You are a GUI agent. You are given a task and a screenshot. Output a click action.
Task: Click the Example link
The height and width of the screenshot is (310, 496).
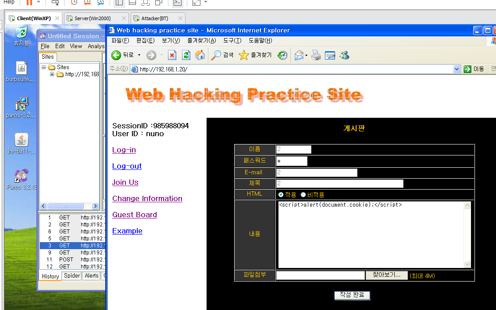[127, 231]
